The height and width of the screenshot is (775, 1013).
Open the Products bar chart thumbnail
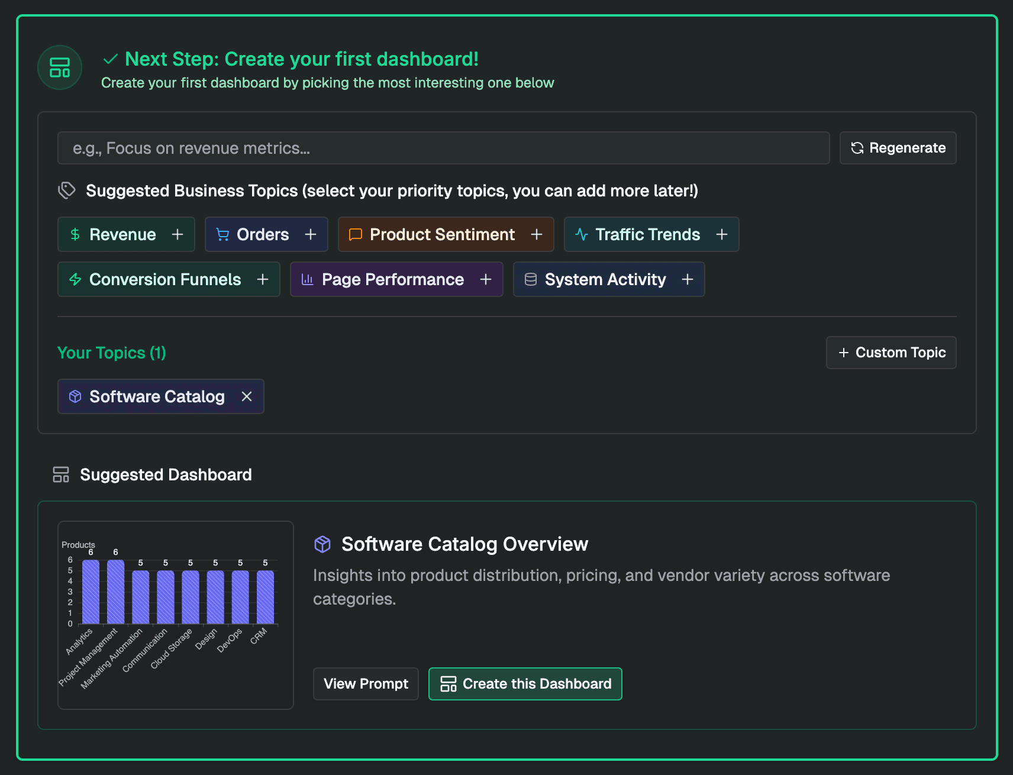point(176,615)
